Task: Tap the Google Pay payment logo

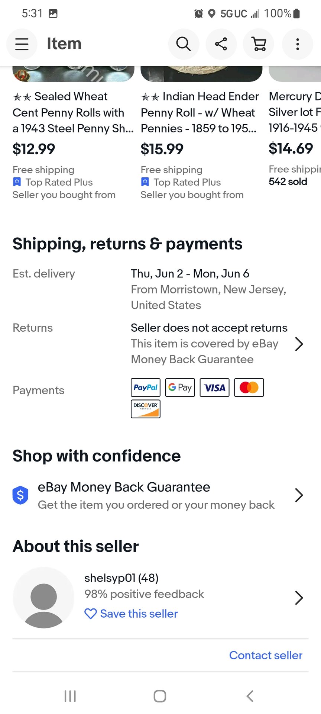Action: 180,387
